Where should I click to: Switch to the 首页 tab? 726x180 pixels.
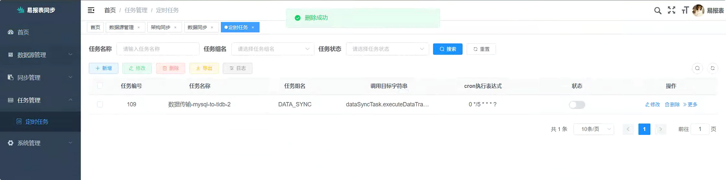[95, 28]
